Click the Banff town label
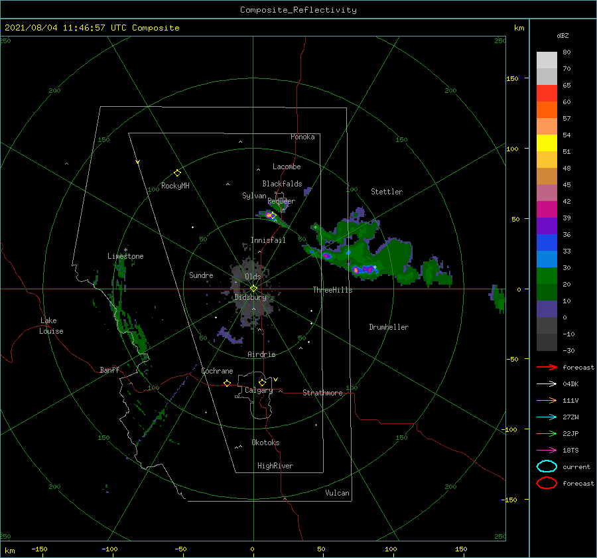Viewport: 597px width, 558px height. [x=109, y=370]
